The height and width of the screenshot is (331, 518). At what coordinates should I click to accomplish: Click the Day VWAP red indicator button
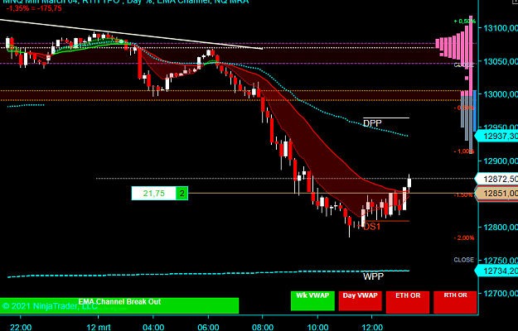tap(360, 300)
